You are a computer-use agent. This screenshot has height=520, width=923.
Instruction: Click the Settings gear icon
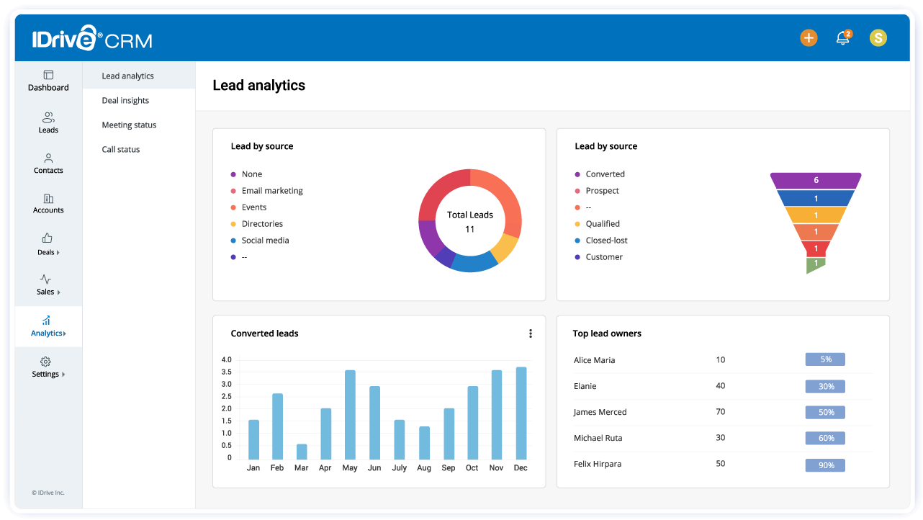[45, 362]
